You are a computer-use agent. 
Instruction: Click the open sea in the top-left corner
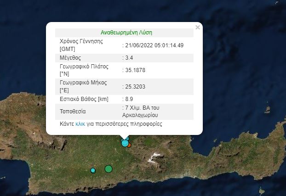(x=18, y=18)
